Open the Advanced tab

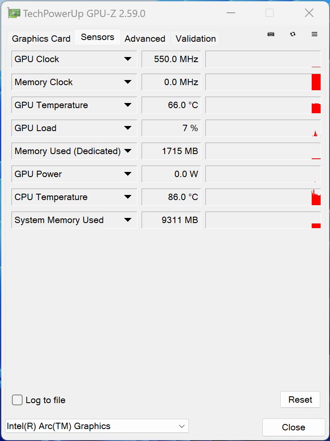[145, 39]
